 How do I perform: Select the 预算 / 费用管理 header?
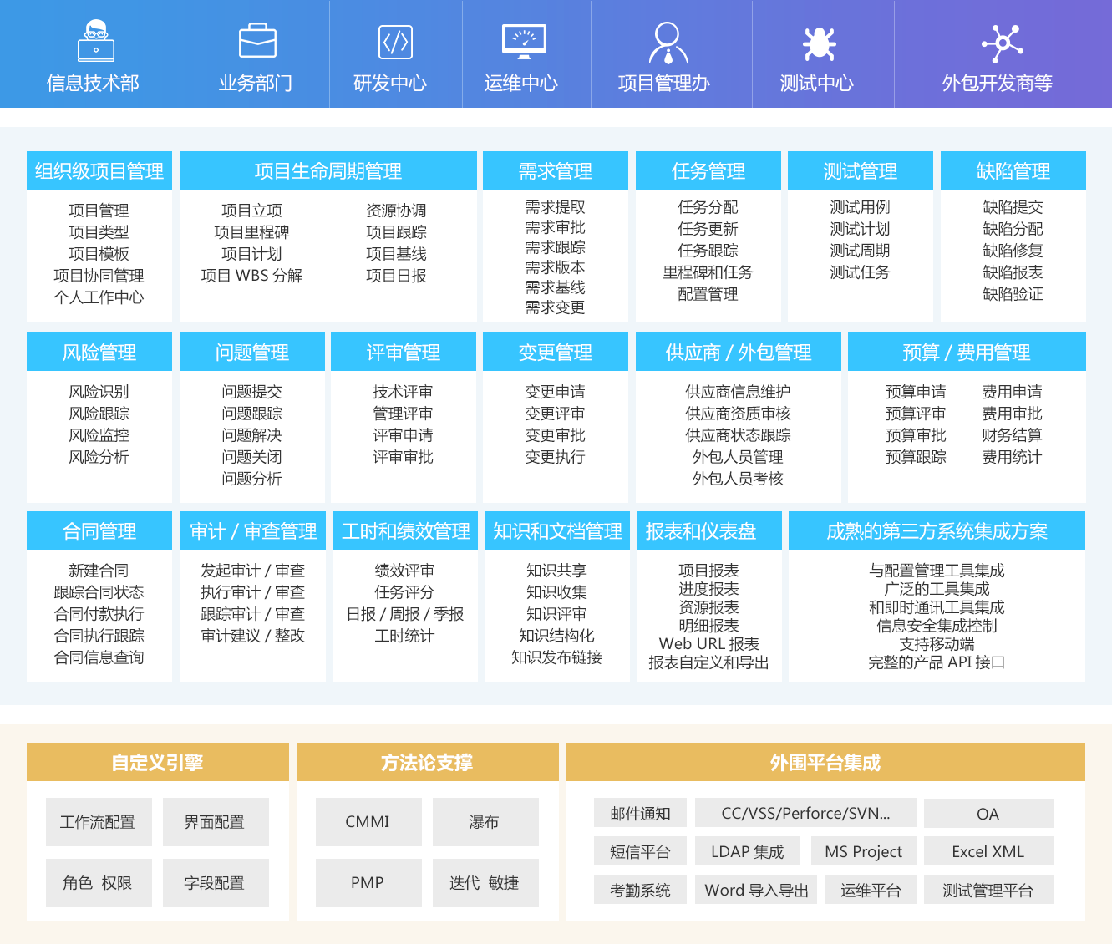(967, 352)
